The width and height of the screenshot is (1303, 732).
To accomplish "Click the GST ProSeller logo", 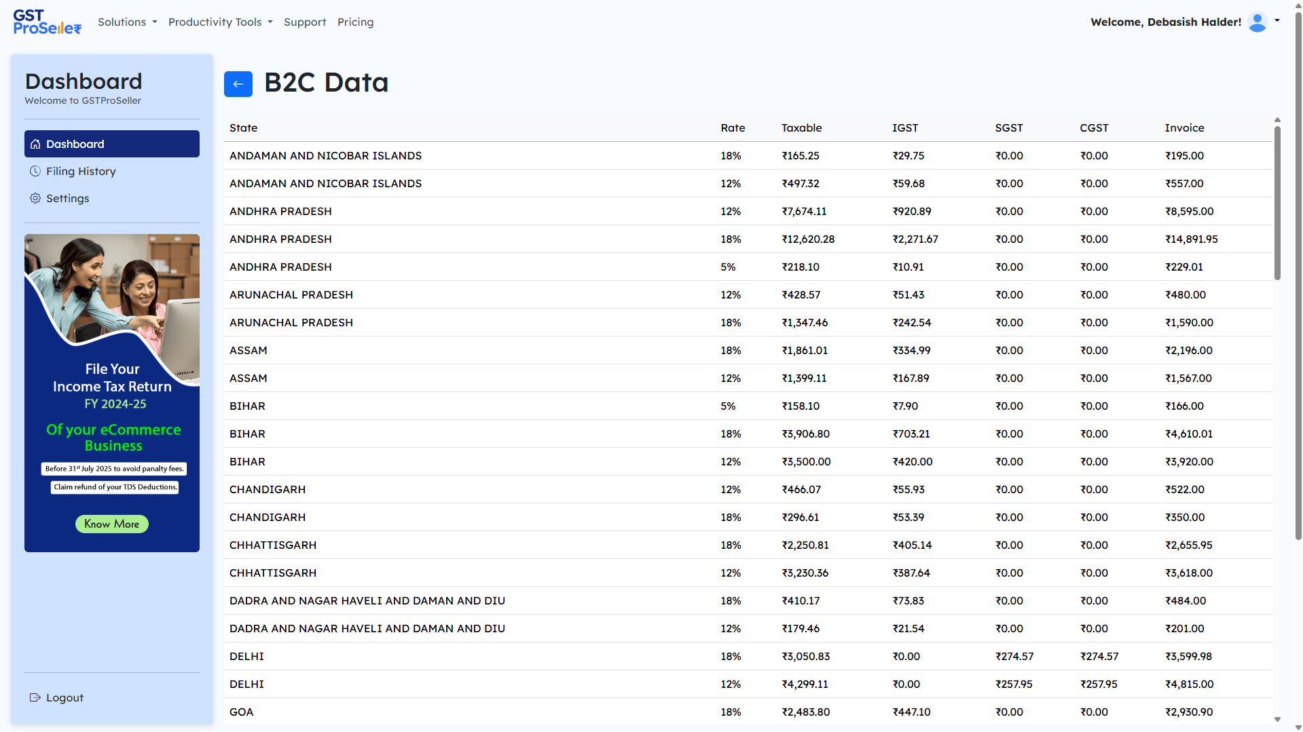I will pyautogui.click(x=47, y=22).
